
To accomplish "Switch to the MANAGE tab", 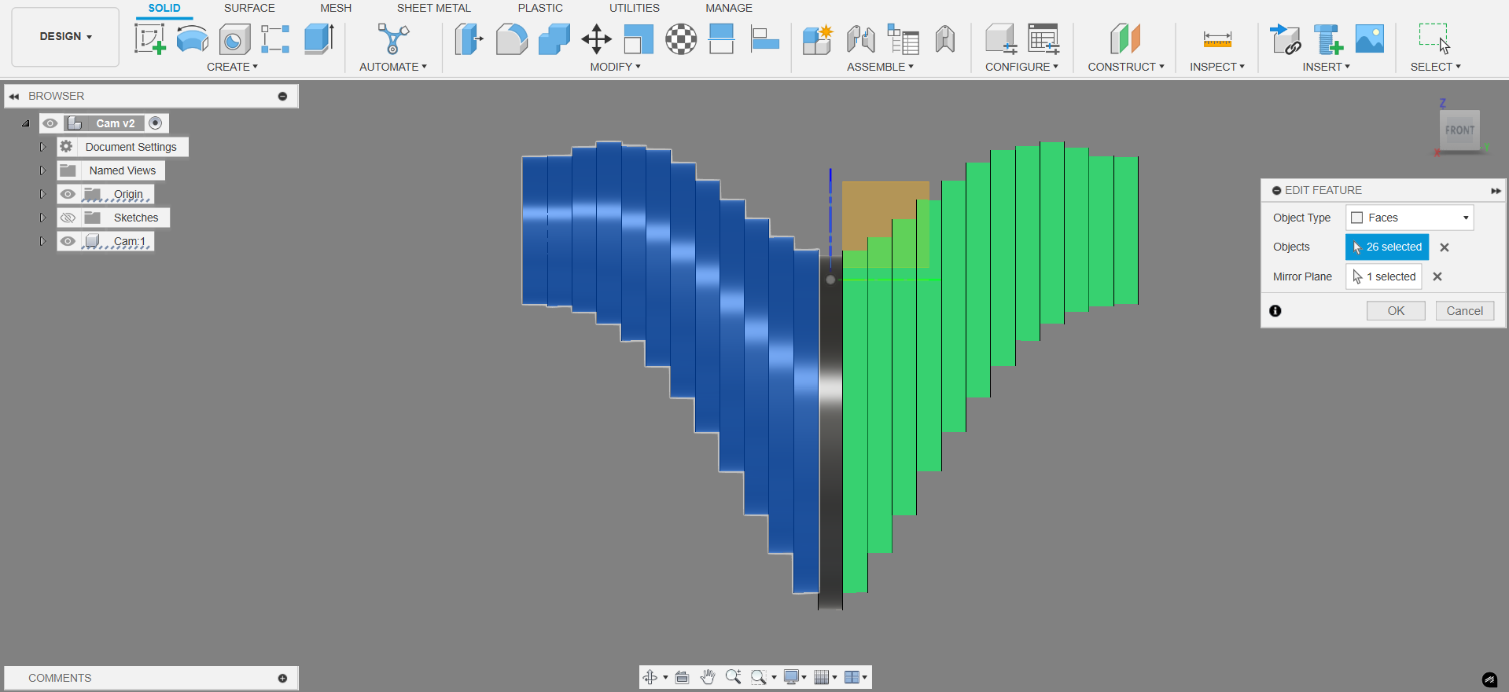I will (x=729, y=8).
